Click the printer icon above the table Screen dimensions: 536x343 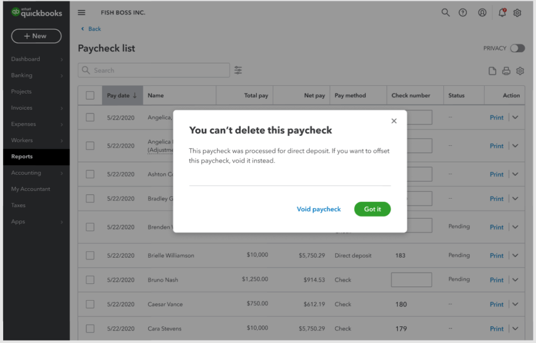506,71
